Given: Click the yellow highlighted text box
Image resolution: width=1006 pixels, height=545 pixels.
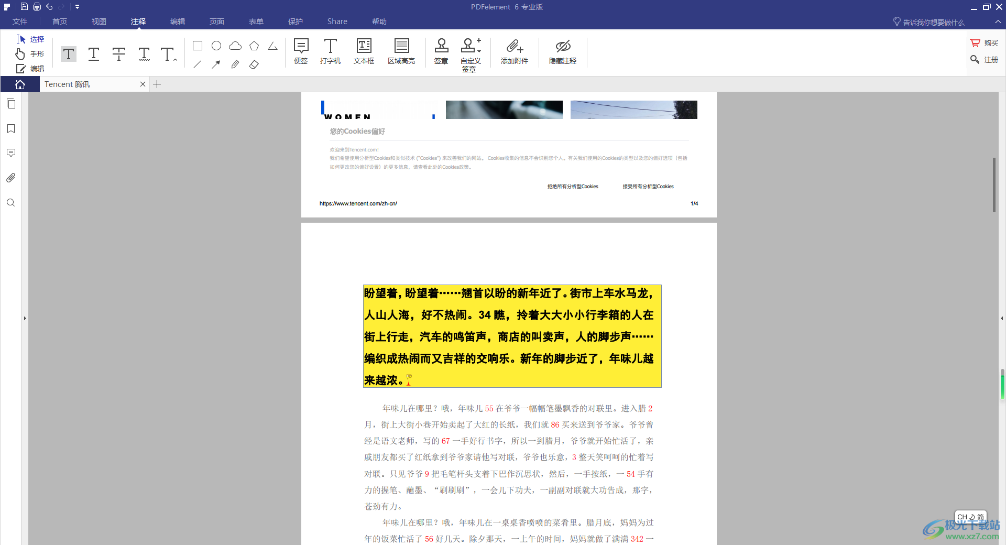Looking at the screenshot, I should click(x=512, y=336).
